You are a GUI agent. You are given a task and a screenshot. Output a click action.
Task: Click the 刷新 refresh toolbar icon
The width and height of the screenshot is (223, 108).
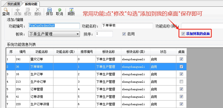tap(71, 11)
